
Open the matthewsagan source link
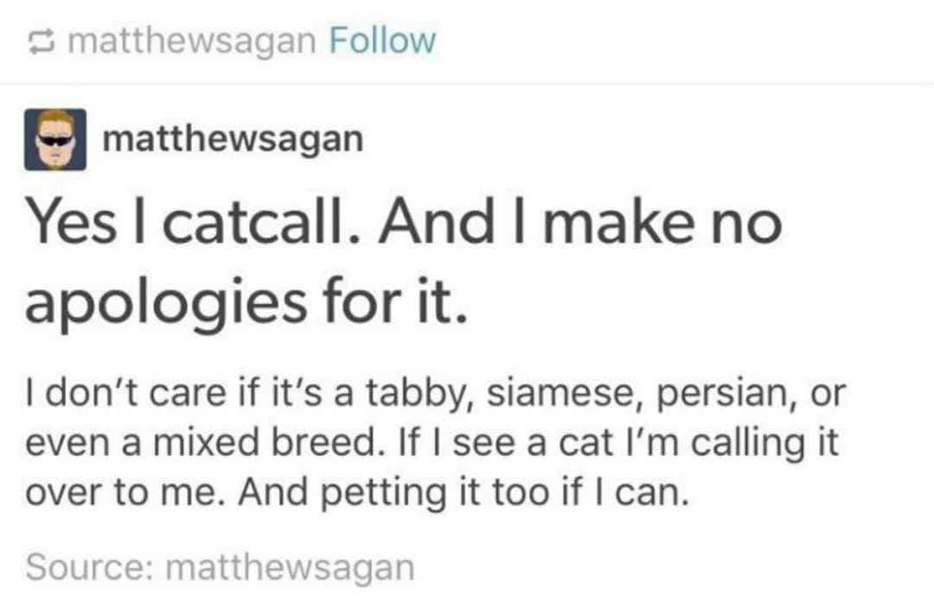coord(289,566)
